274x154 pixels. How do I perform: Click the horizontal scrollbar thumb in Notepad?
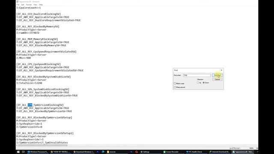pos(43,145)
